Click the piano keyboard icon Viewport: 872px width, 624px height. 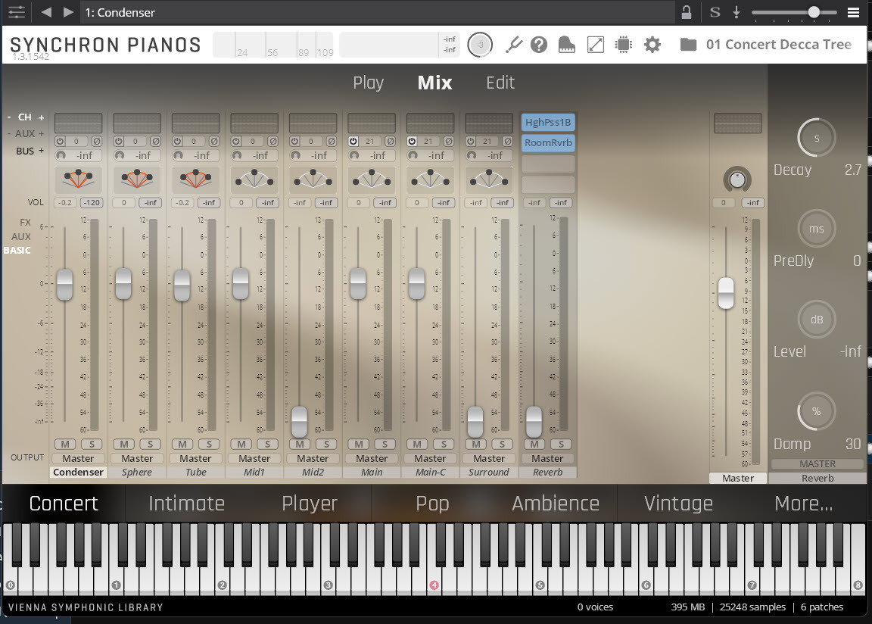tap(566, 45)
